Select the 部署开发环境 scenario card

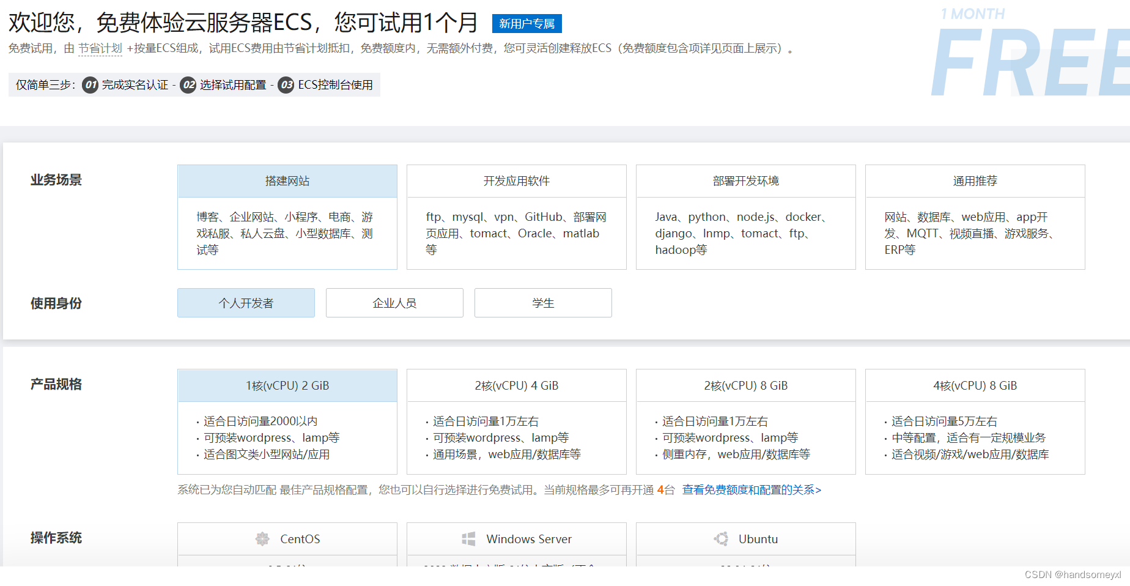(x=745, y=180)
